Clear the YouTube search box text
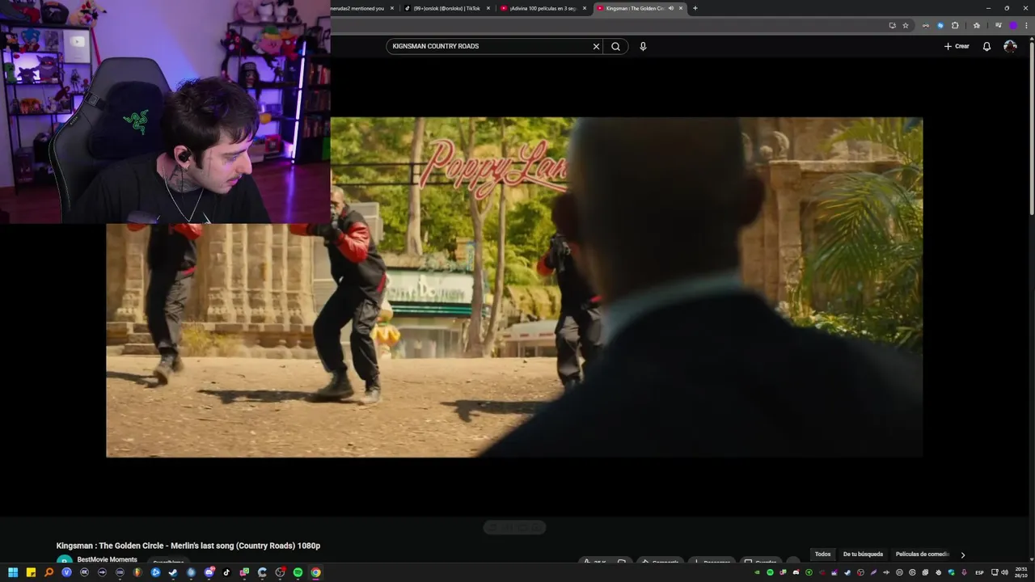Viewport: 1035px width, 582px height. [597, 46]
